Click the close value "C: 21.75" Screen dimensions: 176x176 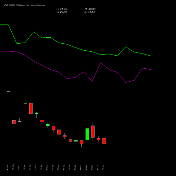point(62,9)
